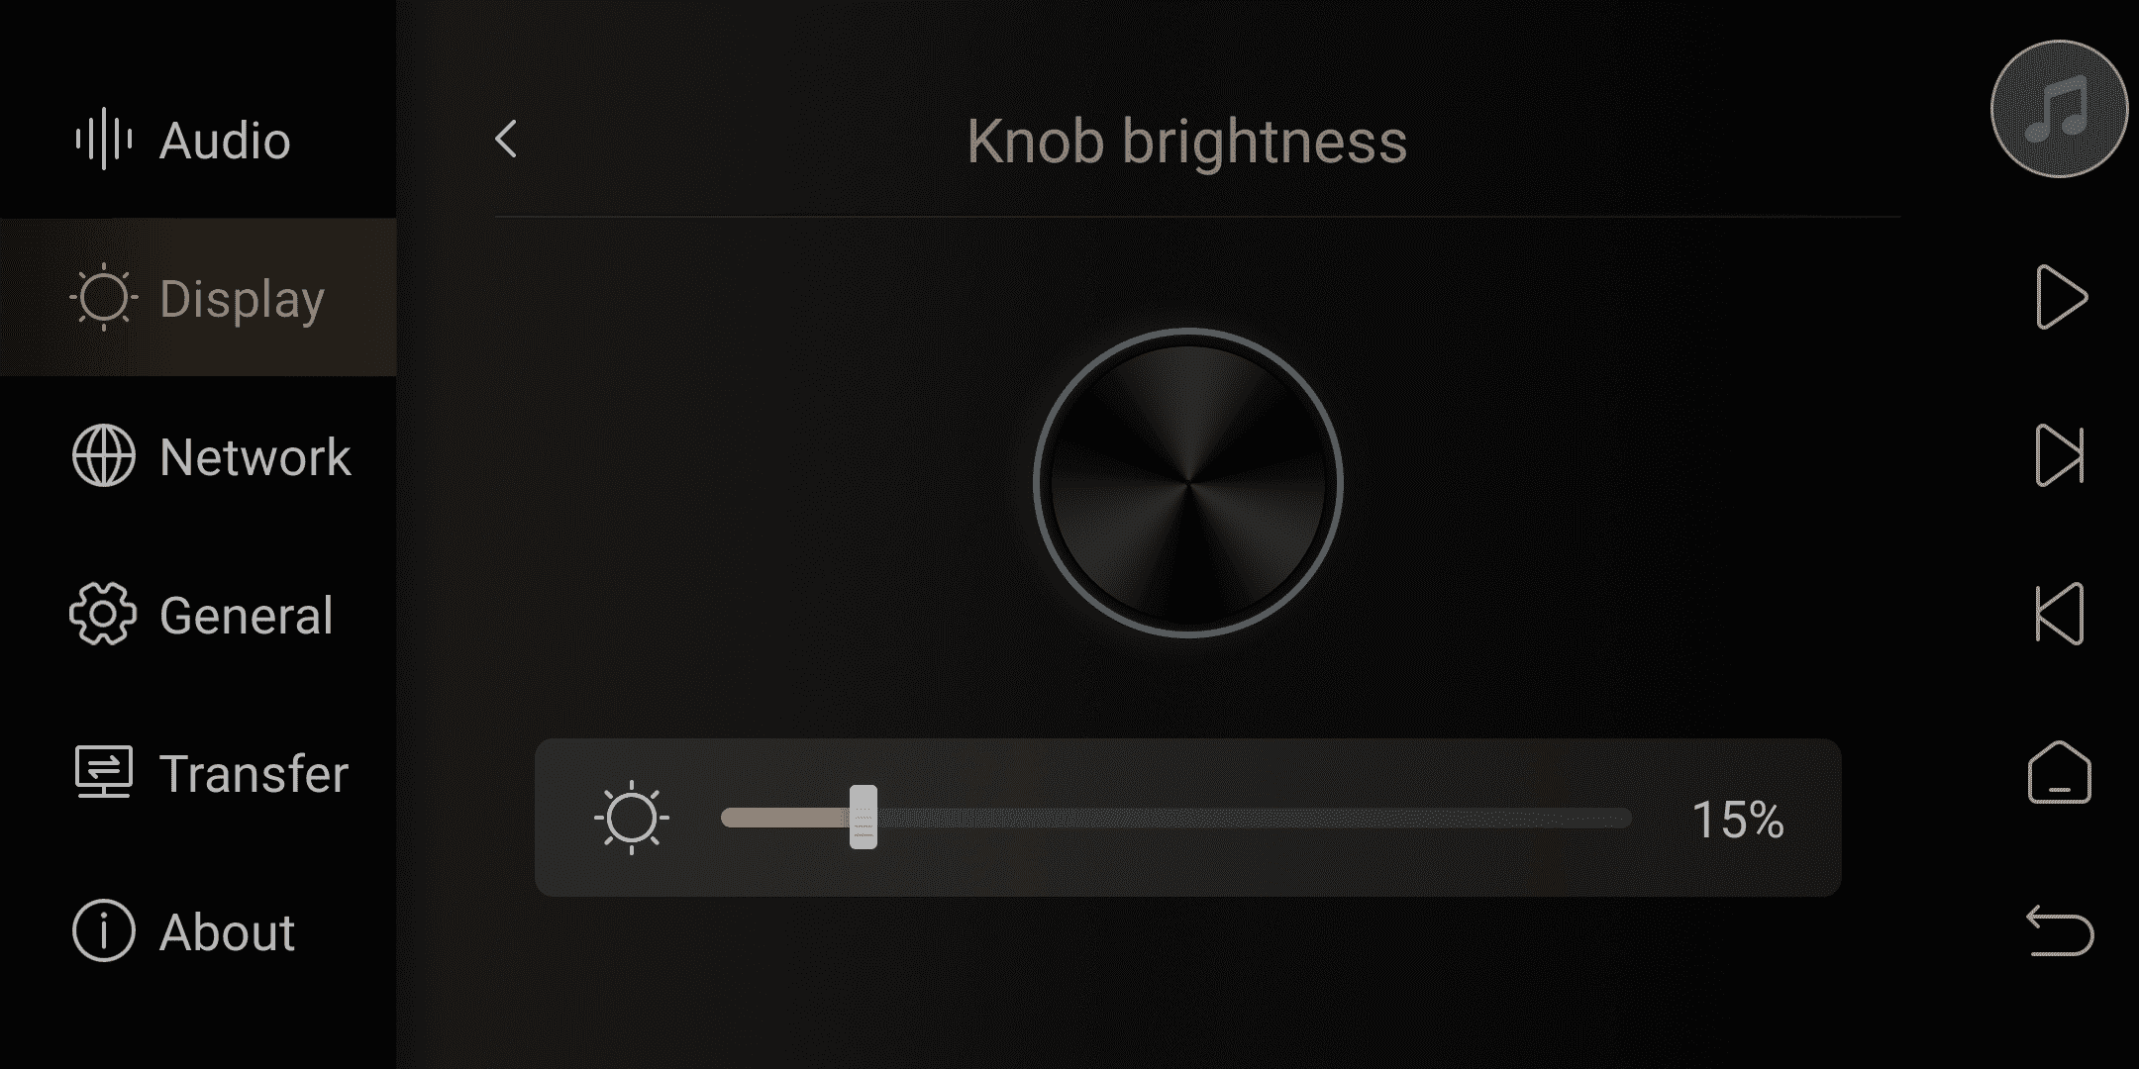The height and width of the screenshot is (1069, 2139).
Task: Open the now-playing music note button
Action: [x=2059, y=109]
